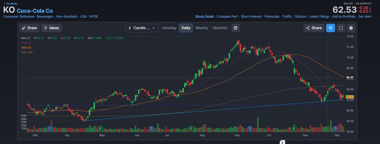Switch to the Intraday timeframe
The width and height of the screenshot is (380, 144).
pyautogui.click(x=169, y=28)
